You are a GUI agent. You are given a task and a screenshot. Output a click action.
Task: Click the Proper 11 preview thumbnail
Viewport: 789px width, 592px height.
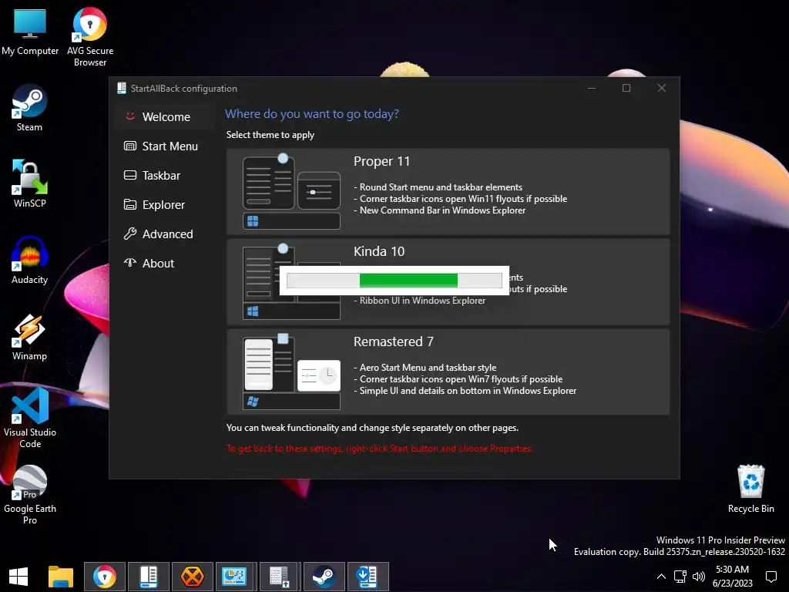pyautogui.click(x=291, y=191)
